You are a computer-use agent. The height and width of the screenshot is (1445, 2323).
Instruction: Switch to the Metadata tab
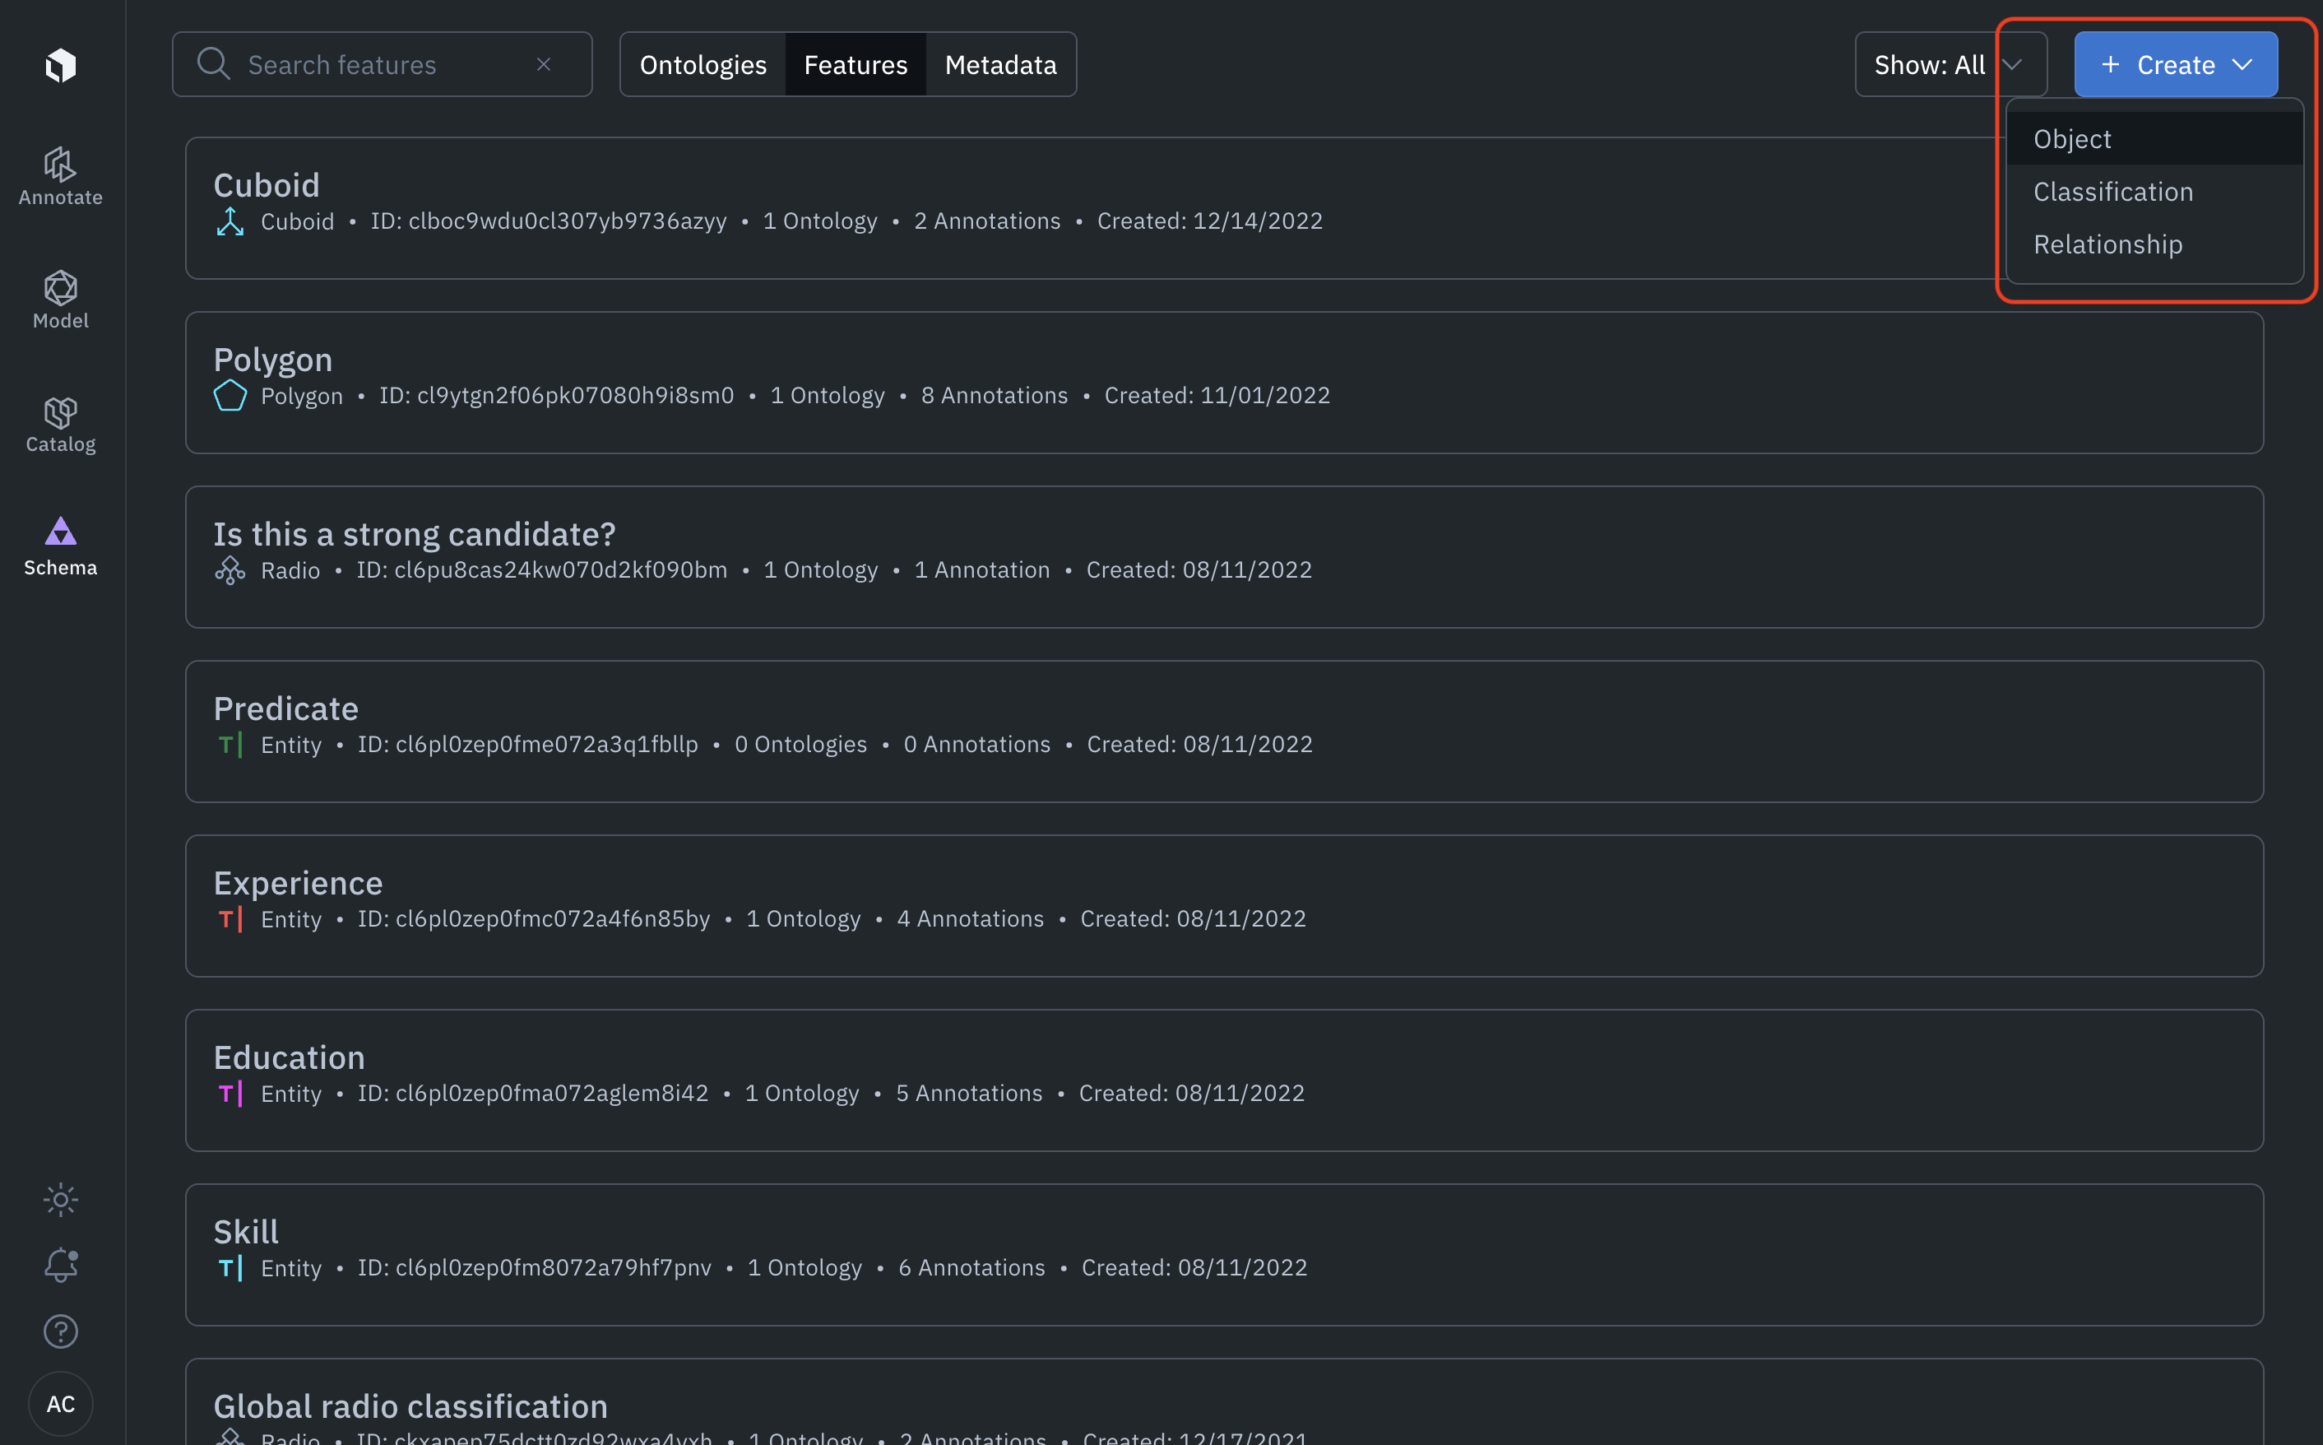[1000, 64]
